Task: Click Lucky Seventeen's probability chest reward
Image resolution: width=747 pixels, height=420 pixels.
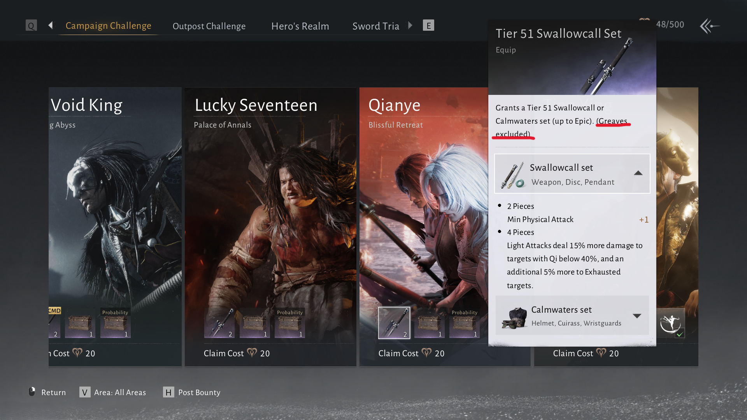Action: pyautogui.click(x=290, y=323)
